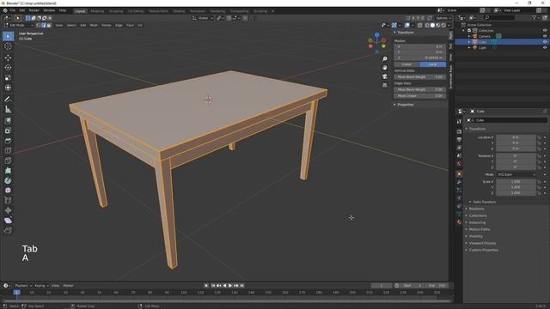Switch to solid viewport shading
The width and height of the screenshot is (550, 309).
[x=432, y=25]
